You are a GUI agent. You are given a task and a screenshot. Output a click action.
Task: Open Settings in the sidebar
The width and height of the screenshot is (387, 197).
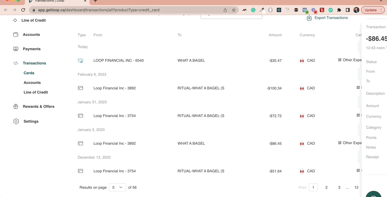click(31, 121)
